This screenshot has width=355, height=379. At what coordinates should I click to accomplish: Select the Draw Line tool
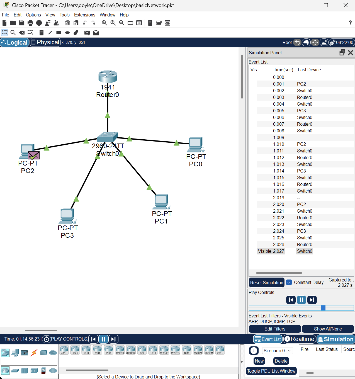click(x=50, y=33)
